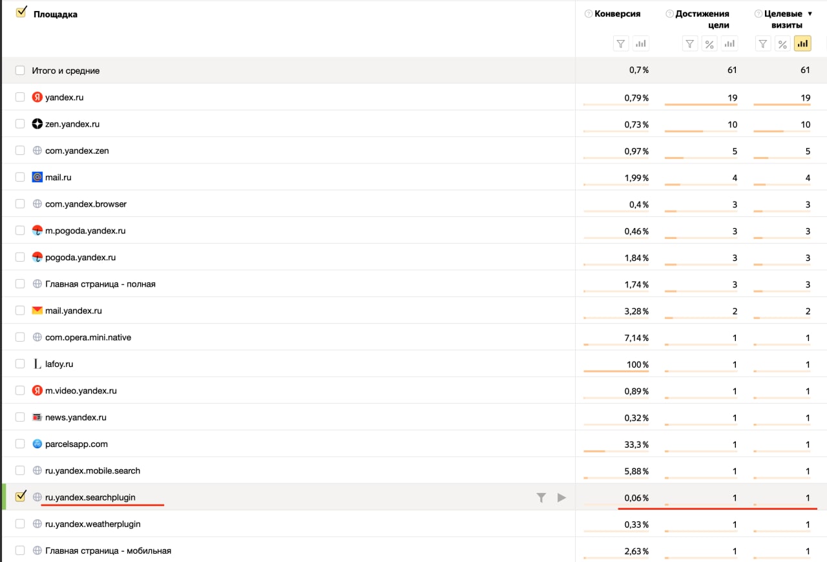The width and height of the screenshot is (827, 562).
Task: Click the com.yandex.browser row label
Action: pos(86,204)
